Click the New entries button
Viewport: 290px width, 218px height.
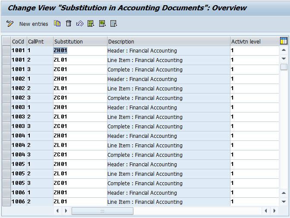34,24
